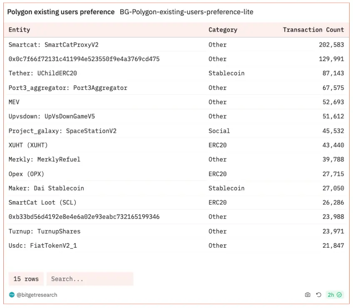The width and height of the screenshot is (353, 308).
Task: Select the 202,583 transaction count cell
Action: click(x=331, y=45)
